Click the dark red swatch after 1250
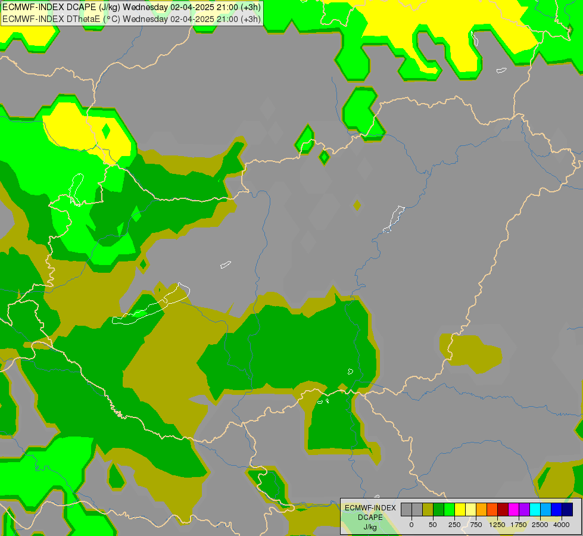This screenshot has height=536, width=583. (x=503, y=510)
